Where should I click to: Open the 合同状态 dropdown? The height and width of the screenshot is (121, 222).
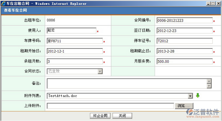pyautogui.click(x=100, y=71)
